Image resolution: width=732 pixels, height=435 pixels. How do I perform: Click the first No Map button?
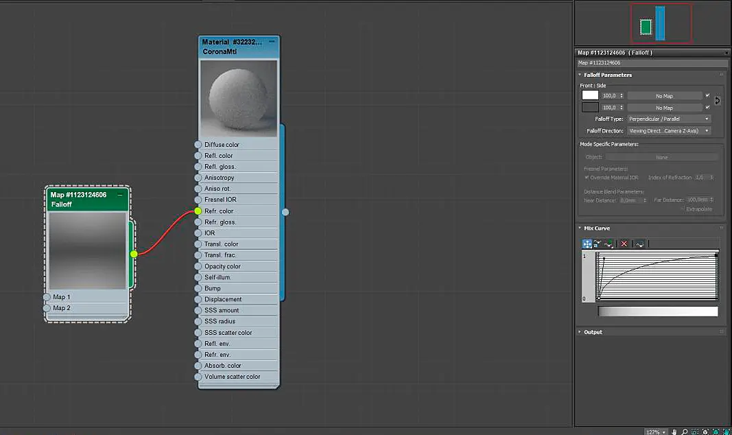[664, 95]
